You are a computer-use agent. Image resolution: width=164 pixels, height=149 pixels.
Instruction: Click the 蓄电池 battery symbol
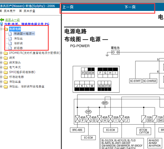click(x=116, y=52)
